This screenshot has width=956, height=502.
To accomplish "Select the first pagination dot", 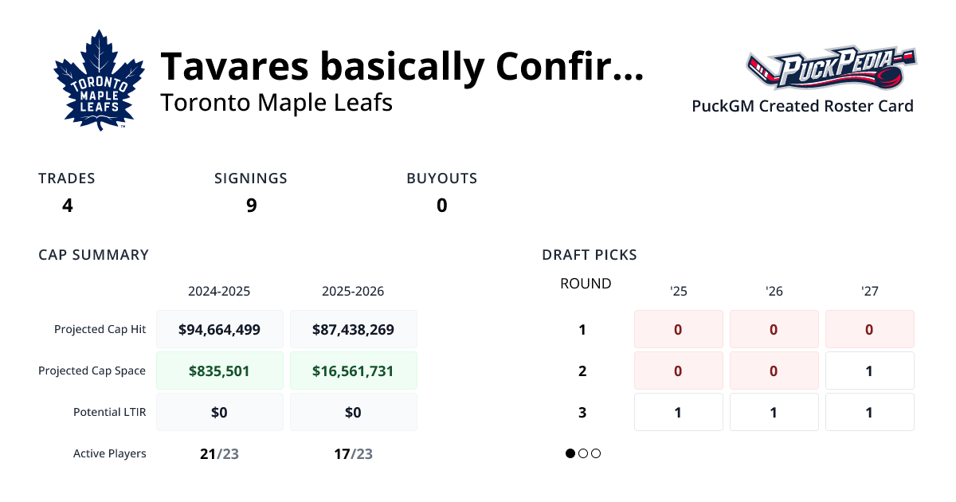I will [x=570, y=453].
